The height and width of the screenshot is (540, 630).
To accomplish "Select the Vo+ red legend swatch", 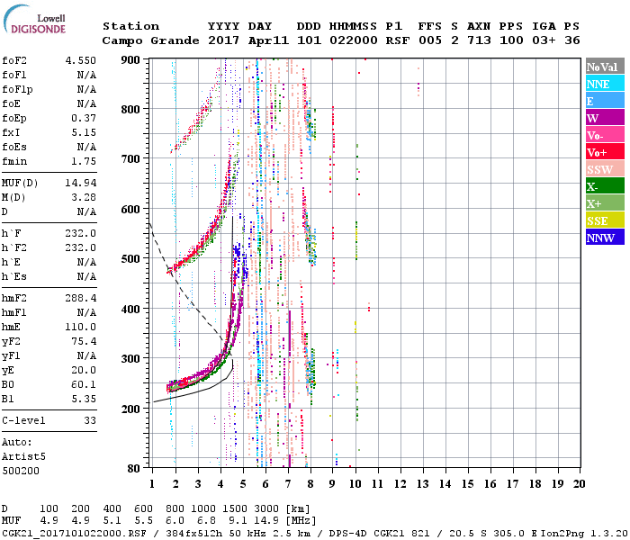I will point(605,152).
